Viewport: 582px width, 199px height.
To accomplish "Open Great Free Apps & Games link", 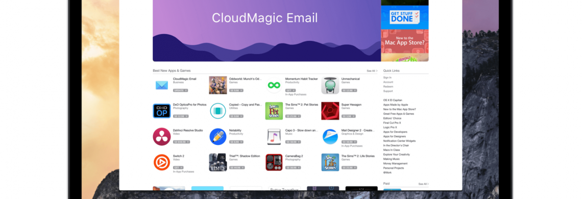I will tap(399, 114).
